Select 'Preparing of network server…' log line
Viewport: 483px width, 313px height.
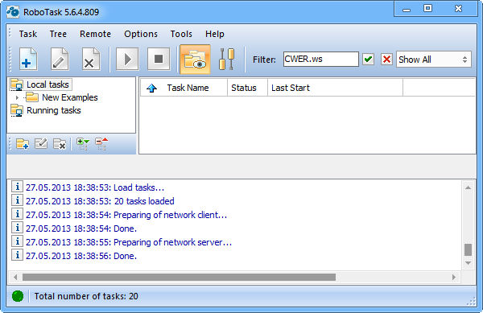[129, 242]
